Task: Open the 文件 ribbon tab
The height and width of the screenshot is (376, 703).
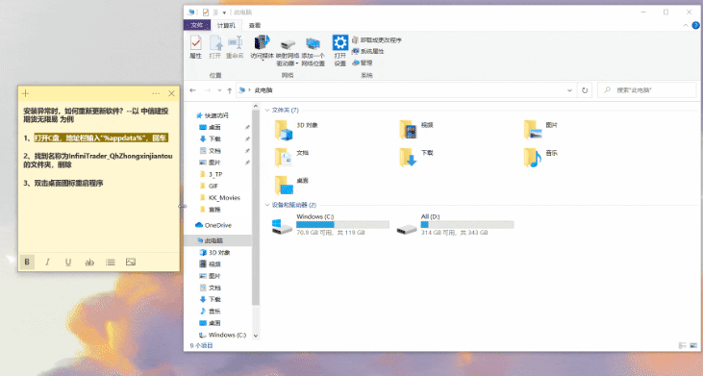Action: coord(197,26)
